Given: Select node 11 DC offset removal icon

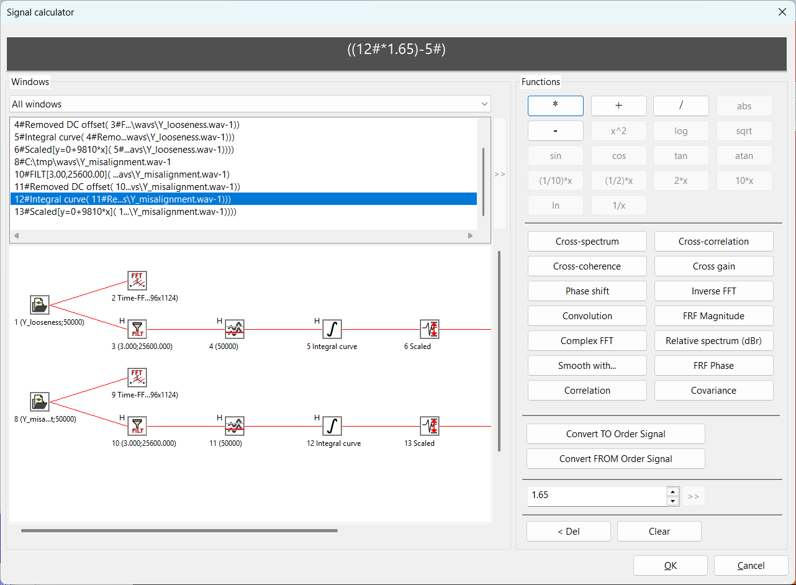Looking at the screenshot, I should [235, 426].
